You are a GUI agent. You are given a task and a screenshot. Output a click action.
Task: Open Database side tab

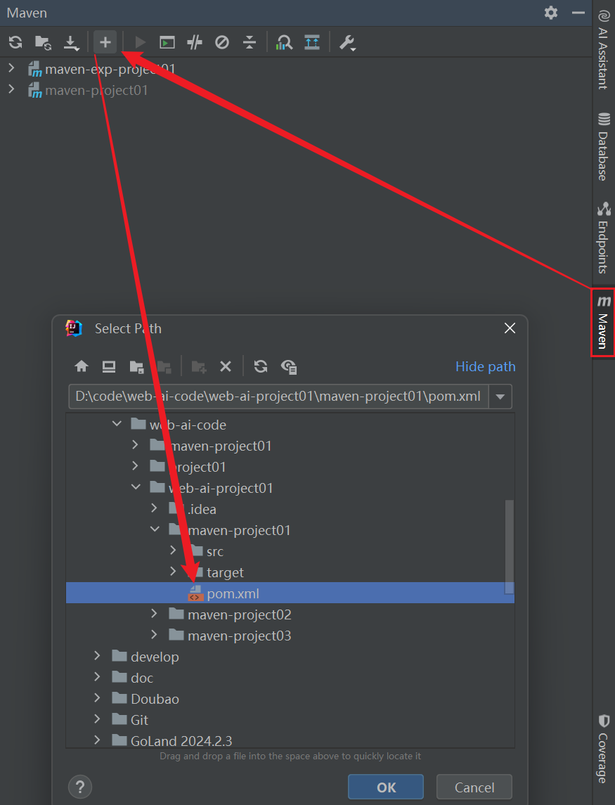click(603, 146)
